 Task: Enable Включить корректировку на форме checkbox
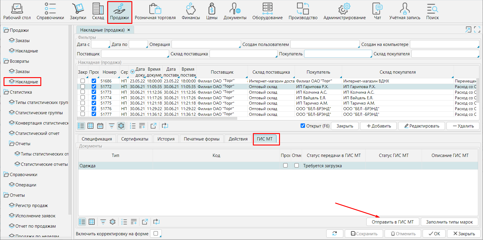(156, 234)
